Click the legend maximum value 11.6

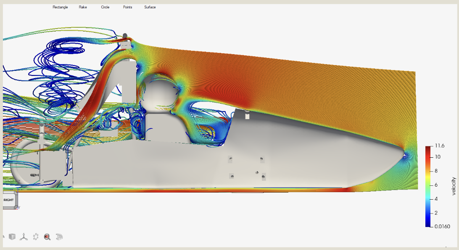[440, 146]
